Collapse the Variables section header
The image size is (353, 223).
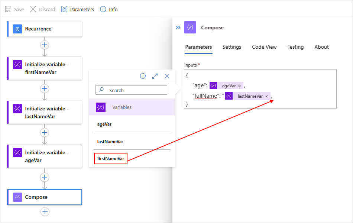[132, 107]
